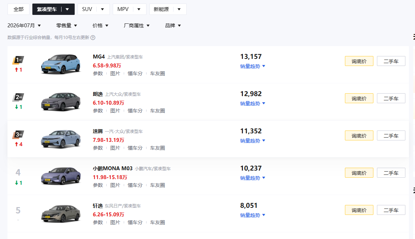Expand 销量趋势 for 朗逸

(x=252, y=104)
